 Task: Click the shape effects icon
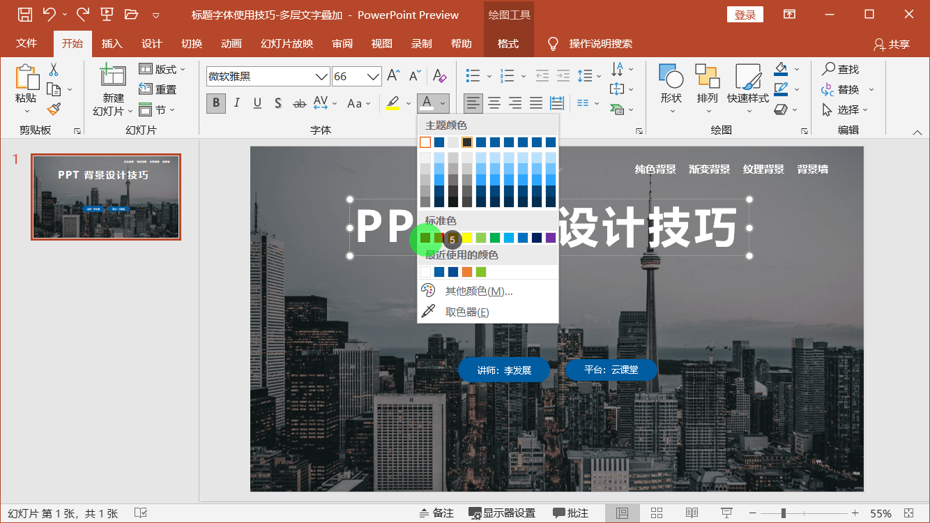(x=781, y=109)
